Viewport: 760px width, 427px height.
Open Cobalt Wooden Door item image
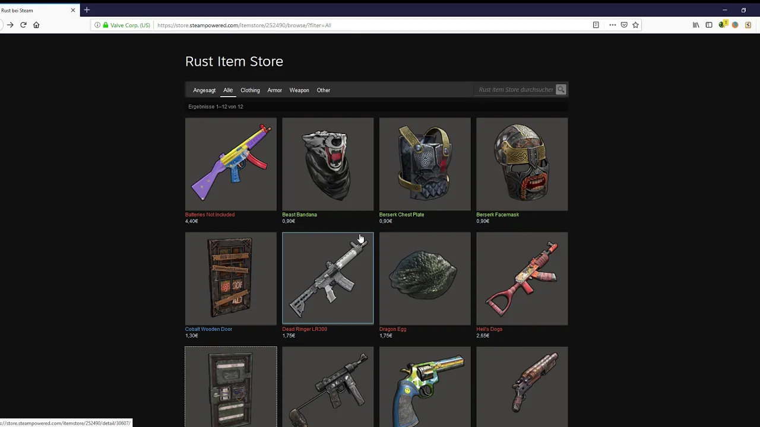point(231,278)
